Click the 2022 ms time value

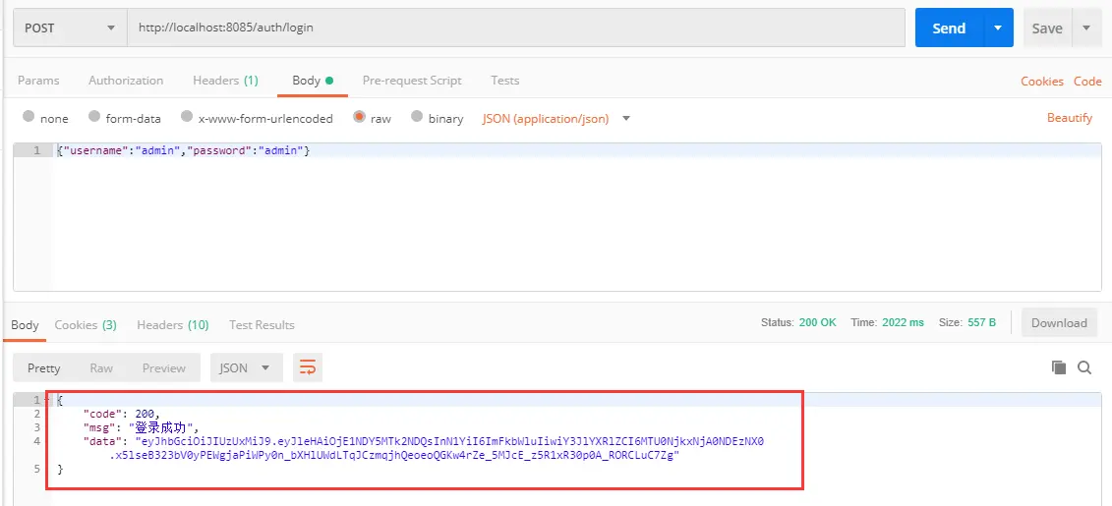(903, 322)
